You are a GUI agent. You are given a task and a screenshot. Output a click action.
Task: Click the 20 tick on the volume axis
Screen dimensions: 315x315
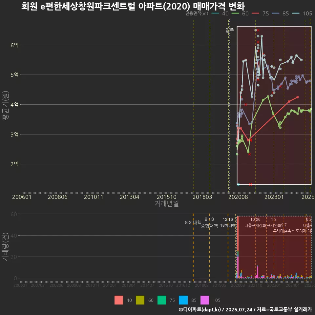point(14,257)
